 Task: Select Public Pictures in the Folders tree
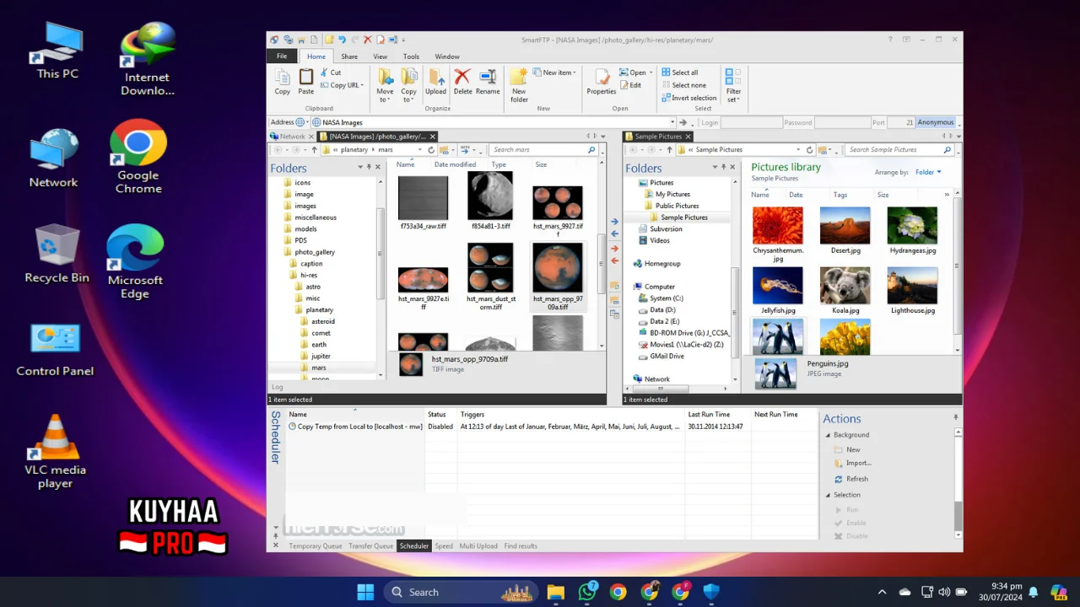coord(677,206)
